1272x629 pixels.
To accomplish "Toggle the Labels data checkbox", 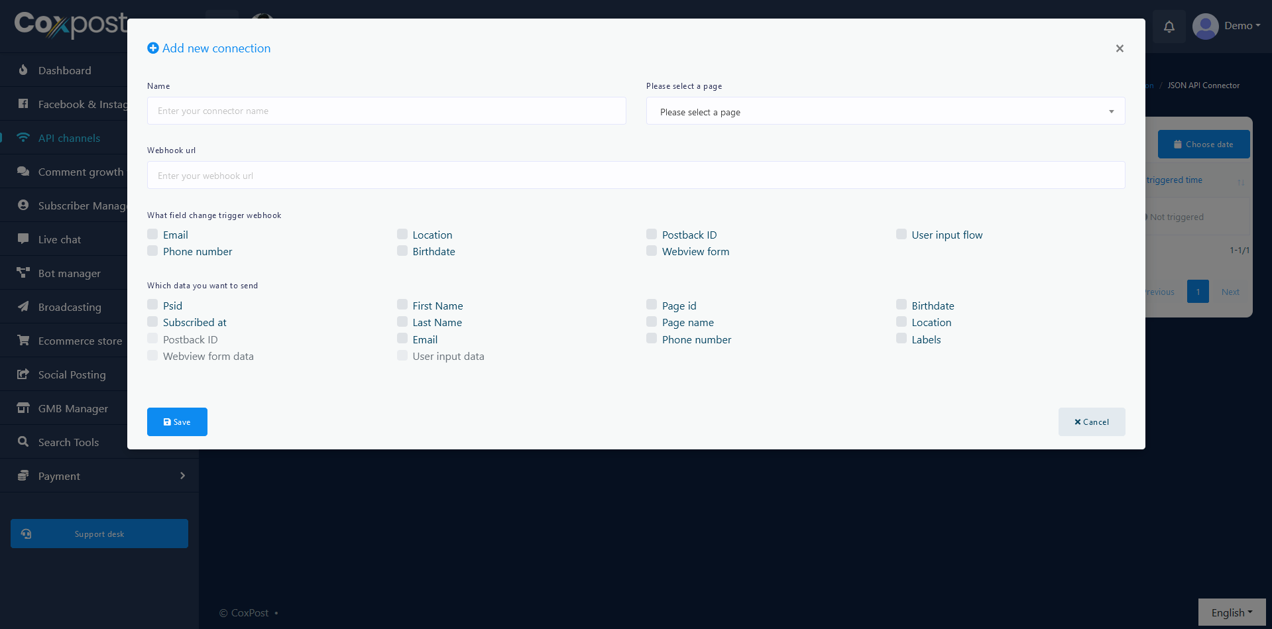I will pos(901,339).
